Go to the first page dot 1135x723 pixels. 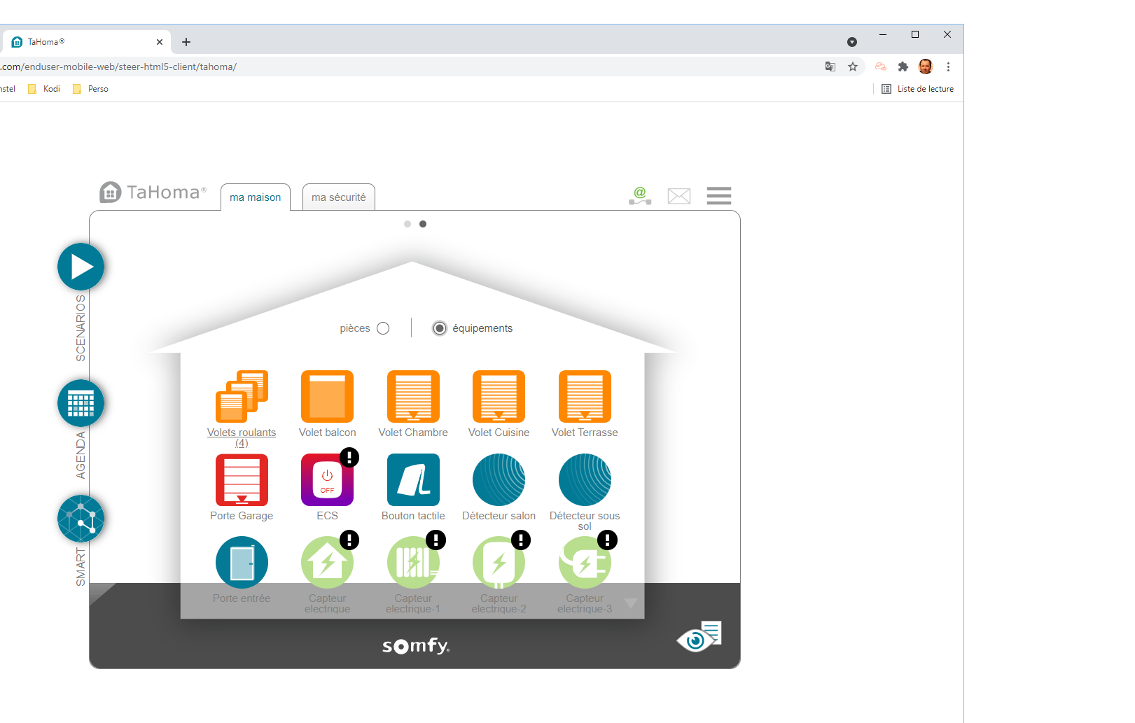408,224
